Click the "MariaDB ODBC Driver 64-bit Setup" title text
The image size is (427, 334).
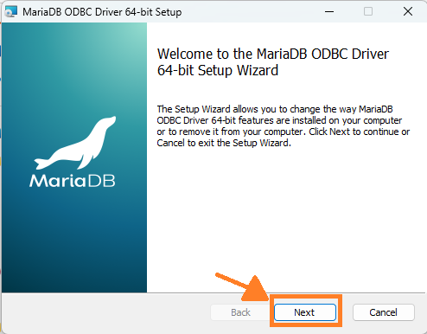click(x=102, y=12)
